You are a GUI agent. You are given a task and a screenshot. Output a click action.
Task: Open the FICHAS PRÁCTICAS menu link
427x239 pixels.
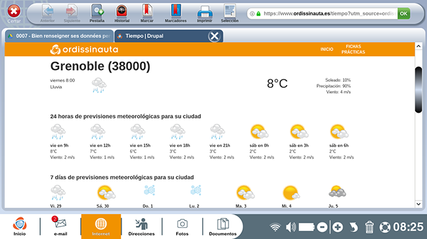353,49
